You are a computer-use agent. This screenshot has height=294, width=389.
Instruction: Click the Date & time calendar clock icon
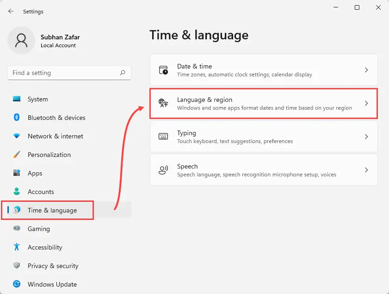point(163,70)
